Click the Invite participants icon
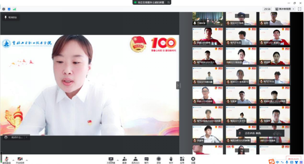The width and height of the screenshot is (304, 164). [x=124, y=160]
